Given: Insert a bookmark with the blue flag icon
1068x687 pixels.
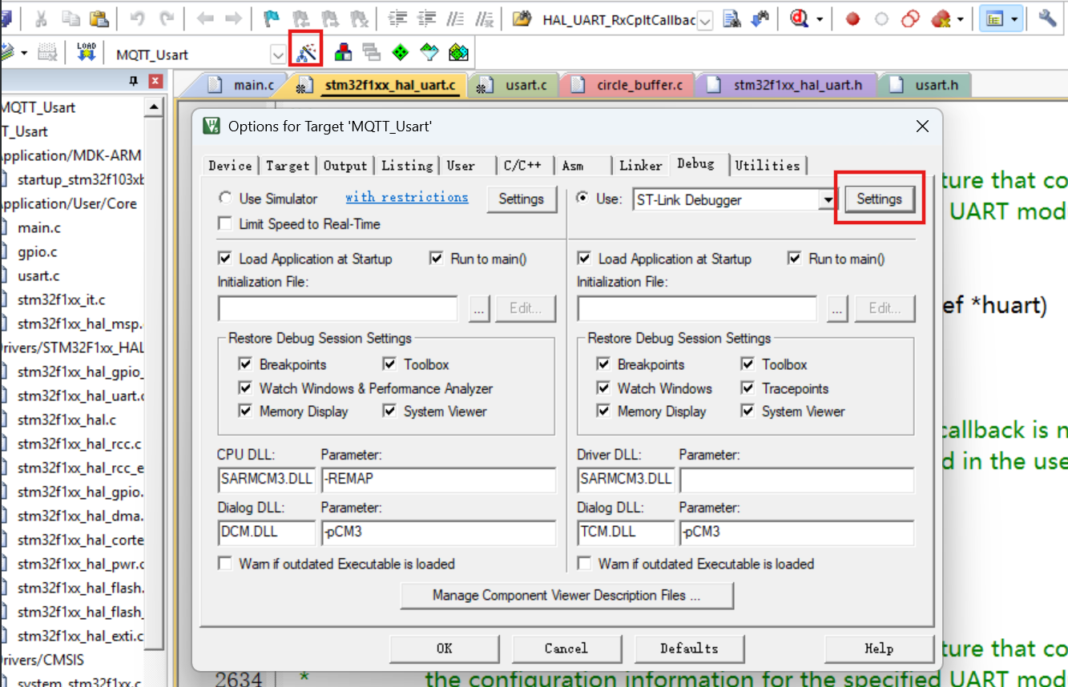Looking at the screenshot, I should pos(272,18).
